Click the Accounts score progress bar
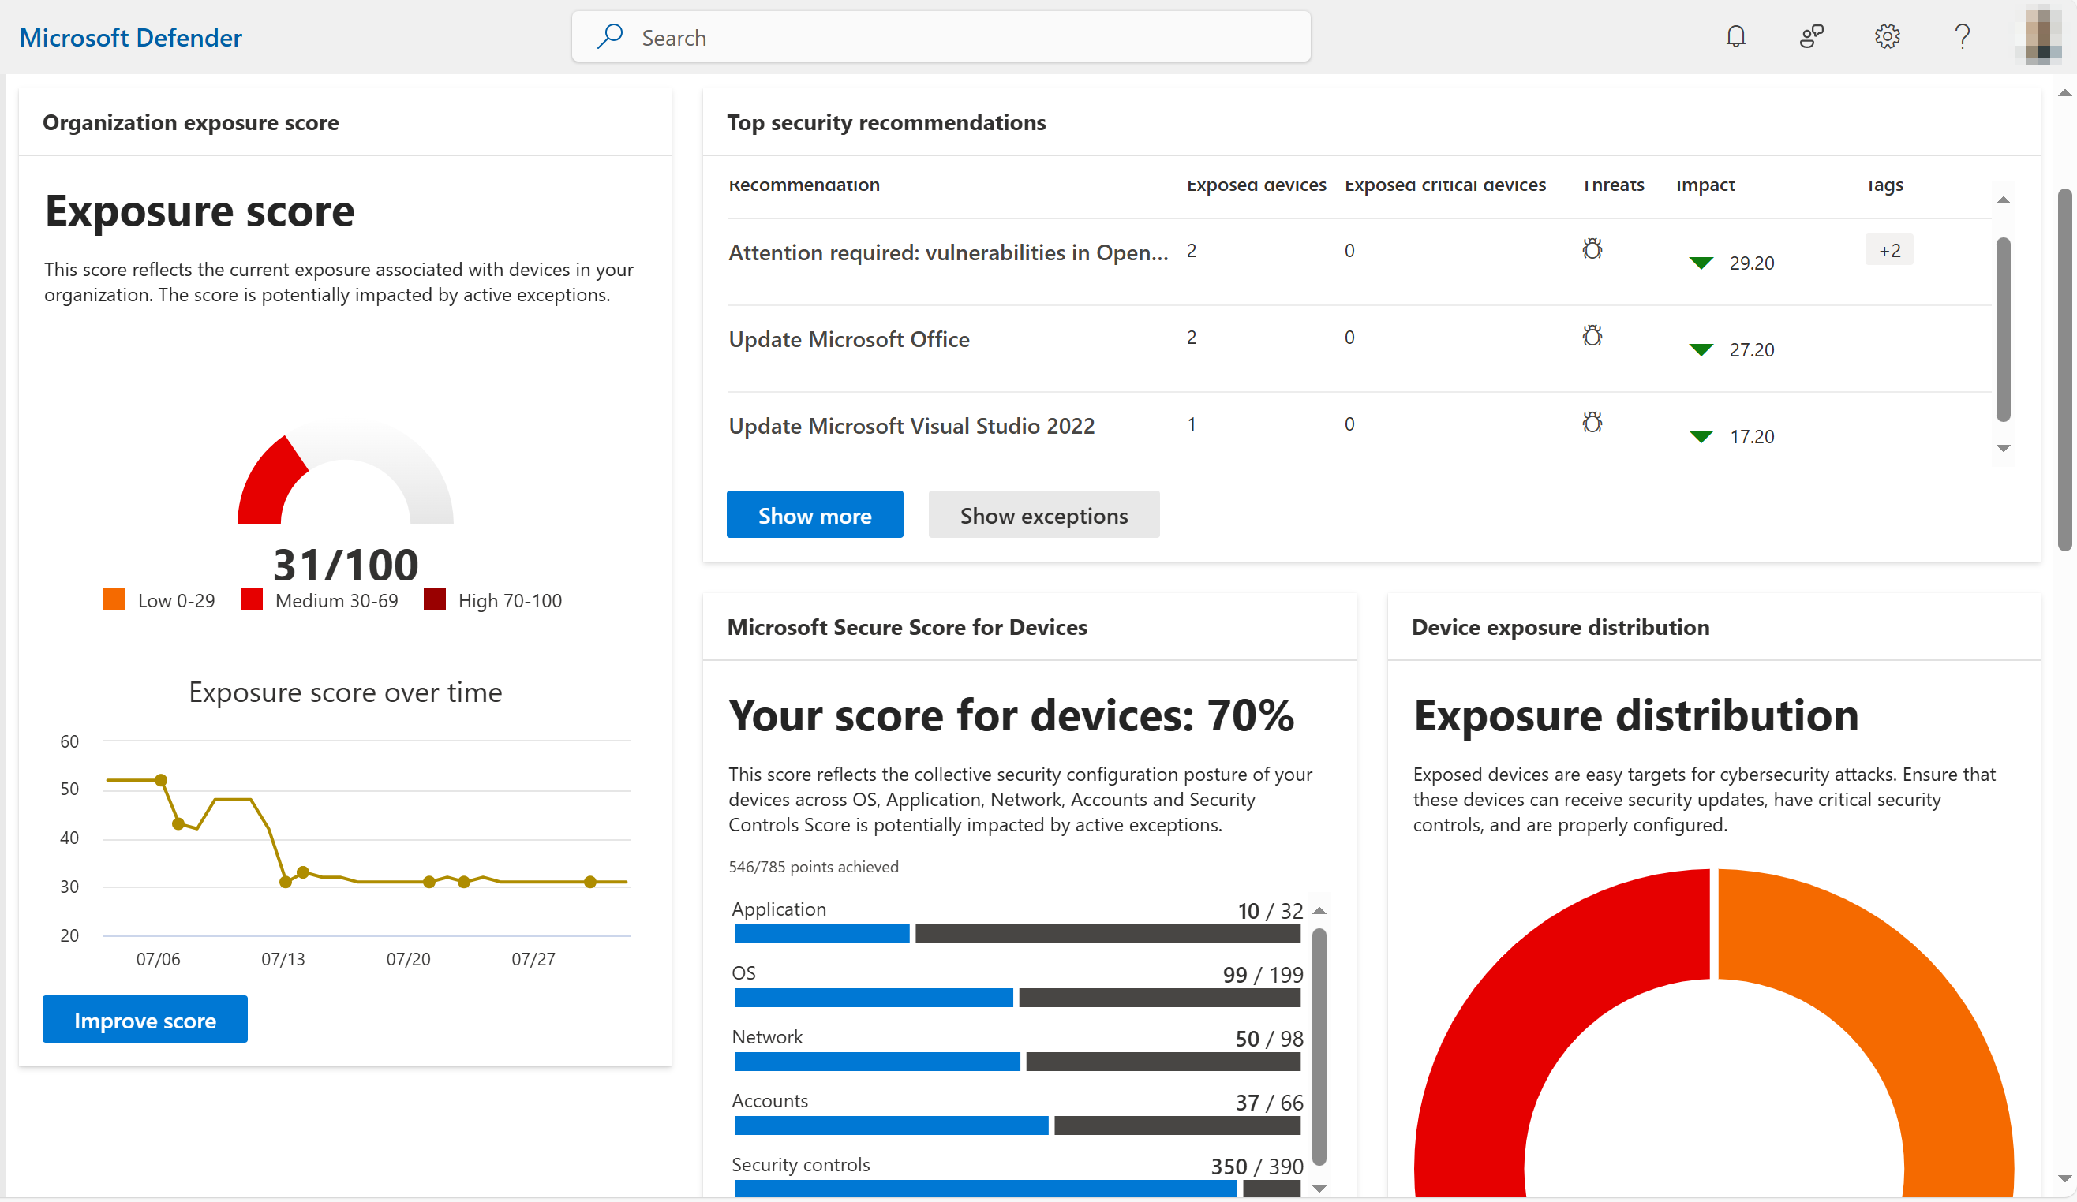The width and height of the screenshot is (2077, 1202). 1017,1125
